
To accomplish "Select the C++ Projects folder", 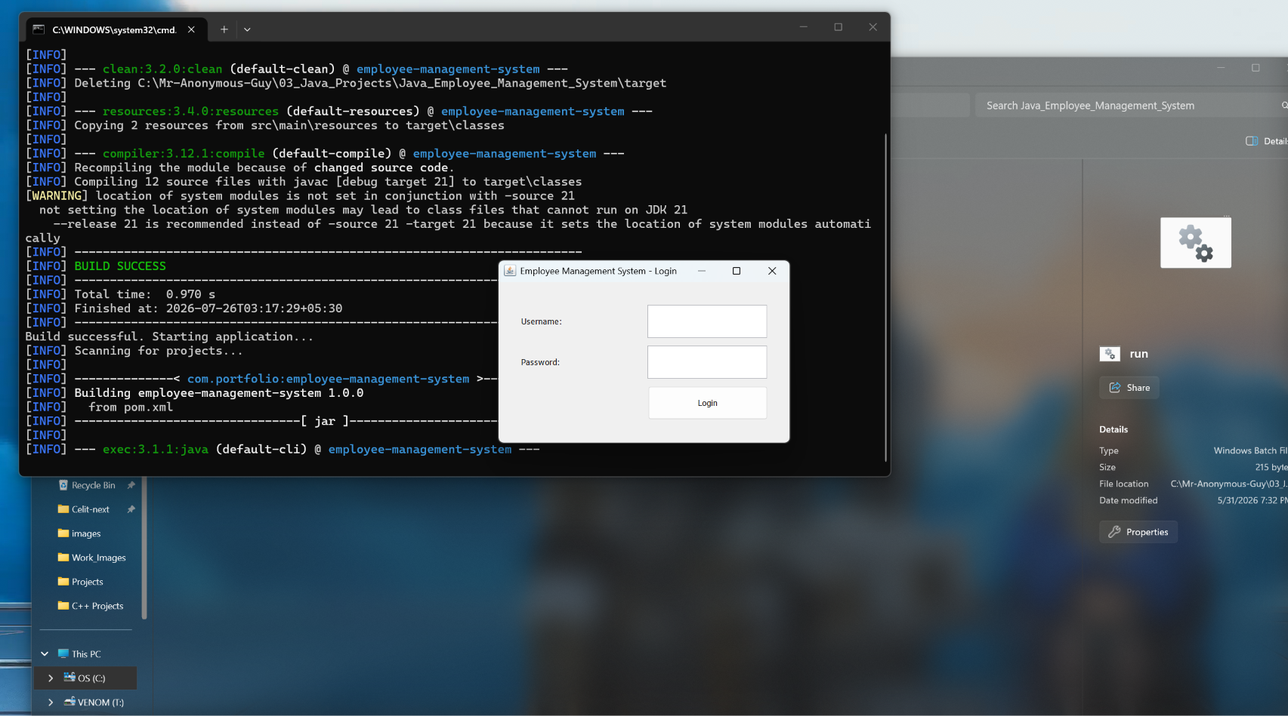I will 97,606.
